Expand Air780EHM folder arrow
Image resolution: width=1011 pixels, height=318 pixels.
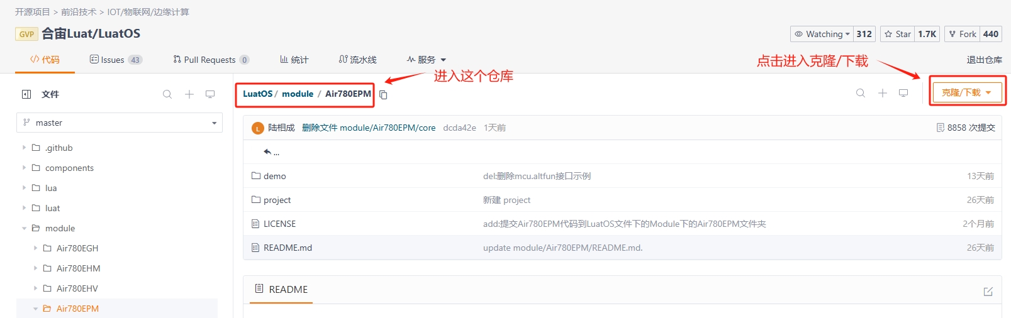pyautogui.click(x=35, y=268)
